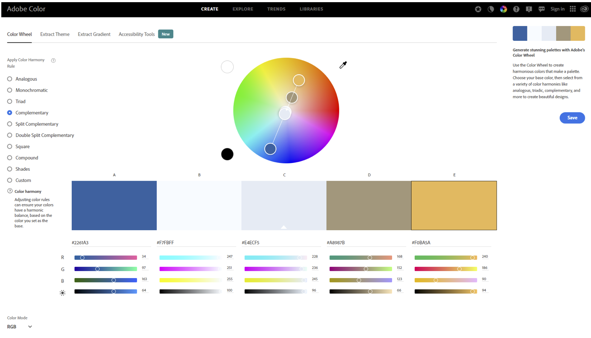Open the EXPLORE menu
This screenshot has width=591, height=338.
pos(243,9)
